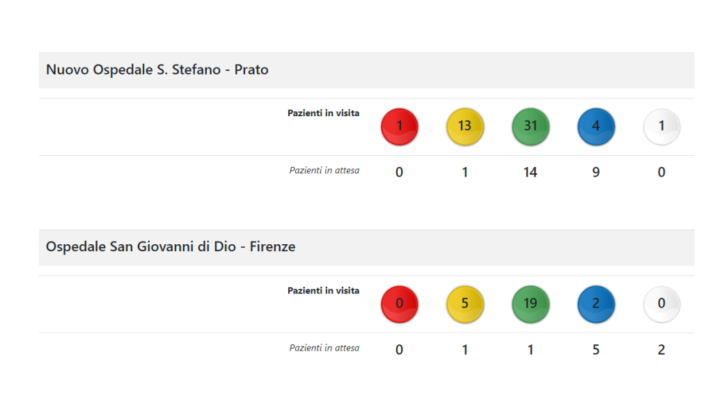Click the green circle showing 31
The height and width of the screenshot is (407, 713).
click(x=531, y=127)
